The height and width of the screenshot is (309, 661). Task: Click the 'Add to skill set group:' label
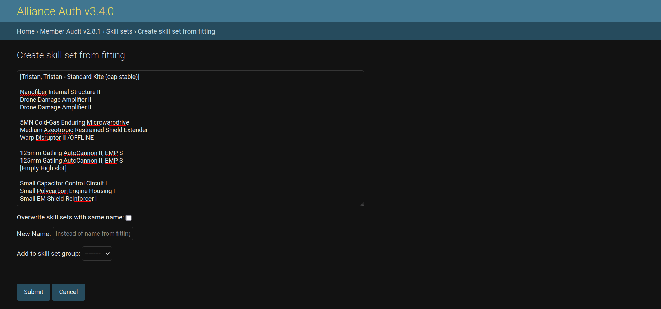[49, 254]
